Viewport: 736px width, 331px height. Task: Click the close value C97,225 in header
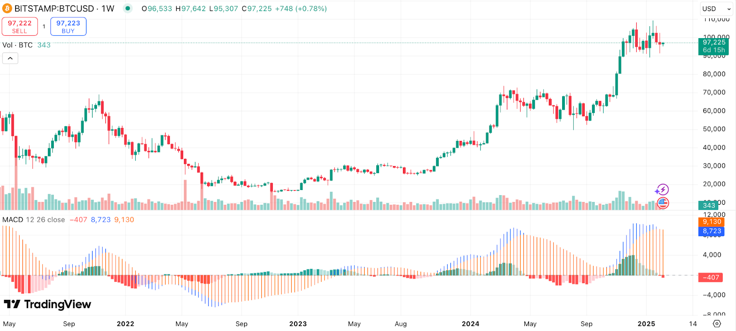pyautogui.click(x=257, y=9)
